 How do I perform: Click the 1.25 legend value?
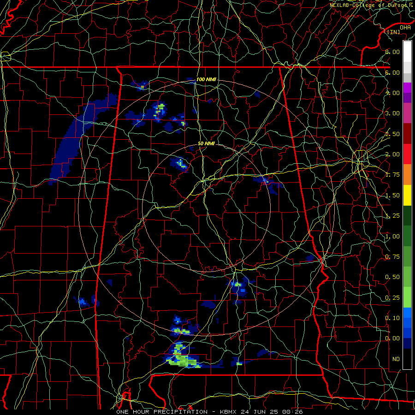tap(392, 216)
